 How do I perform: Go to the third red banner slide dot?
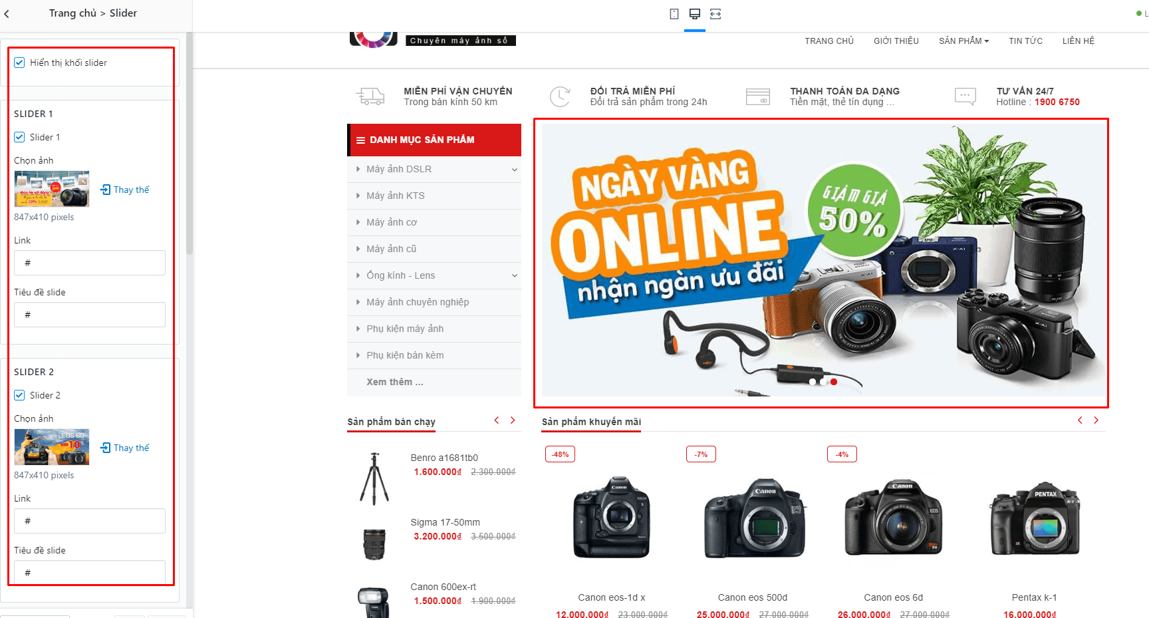[834, 382]
